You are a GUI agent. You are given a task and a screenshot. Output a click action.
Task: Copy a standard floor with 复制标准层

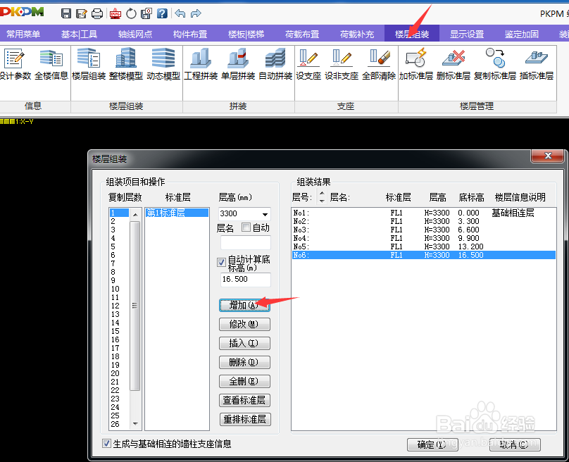(495, 65)
